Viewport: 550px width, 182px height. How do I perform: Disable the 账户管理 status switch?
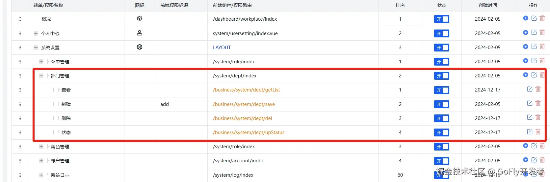441,161
